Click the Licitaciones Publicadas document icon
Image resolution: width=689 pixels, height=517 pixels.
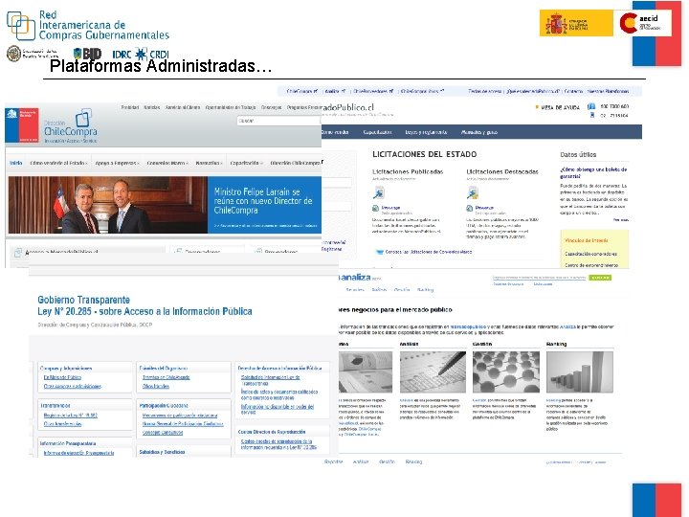pyautogui.click(x=378, y=192)
